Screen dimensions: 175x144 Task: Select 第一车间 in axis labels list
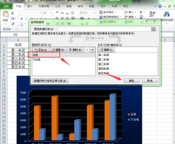point(104,55)
